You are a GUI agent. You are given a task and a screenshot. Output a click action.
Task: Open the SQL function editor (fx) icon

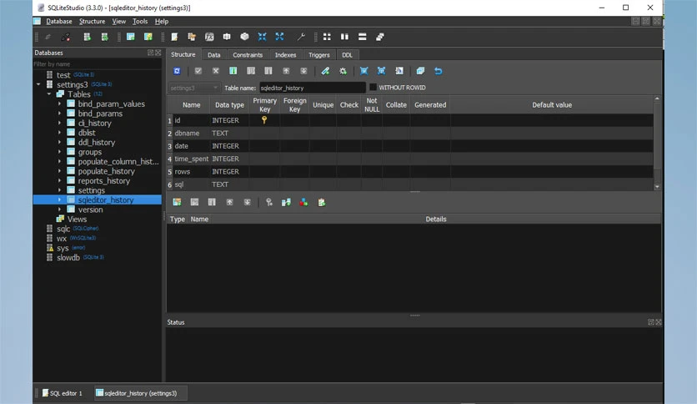click(209, 37)
